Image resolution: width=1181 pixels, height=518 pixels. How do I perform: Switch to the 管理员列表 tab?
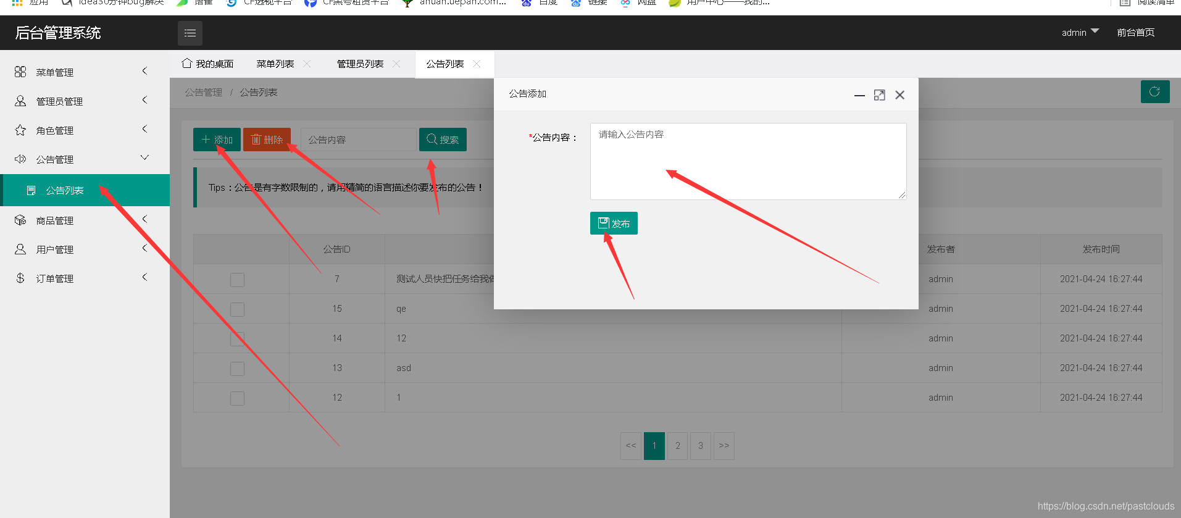[360, 64]
